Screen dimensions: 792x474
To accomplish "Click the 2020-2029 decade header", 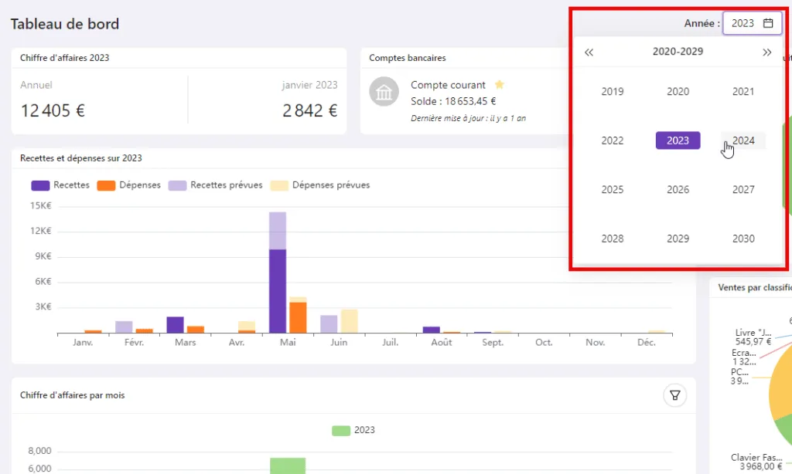I will pyautogui.click(x=678, y=52).
